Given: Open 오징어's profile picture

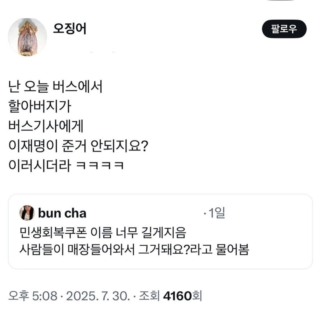Looking at the screenshot, I should point(27,37).
